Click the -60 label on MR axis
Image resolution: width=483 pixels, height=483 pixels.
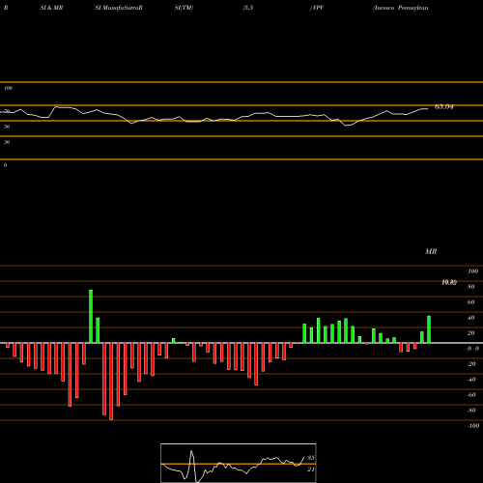471,395
